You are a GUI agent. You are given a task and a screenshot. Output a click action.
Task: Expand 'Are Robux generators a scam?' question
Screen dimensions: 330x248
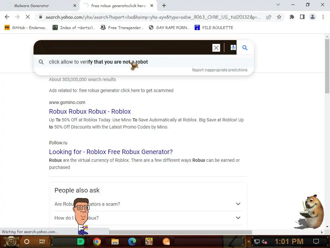pos(148,204)
